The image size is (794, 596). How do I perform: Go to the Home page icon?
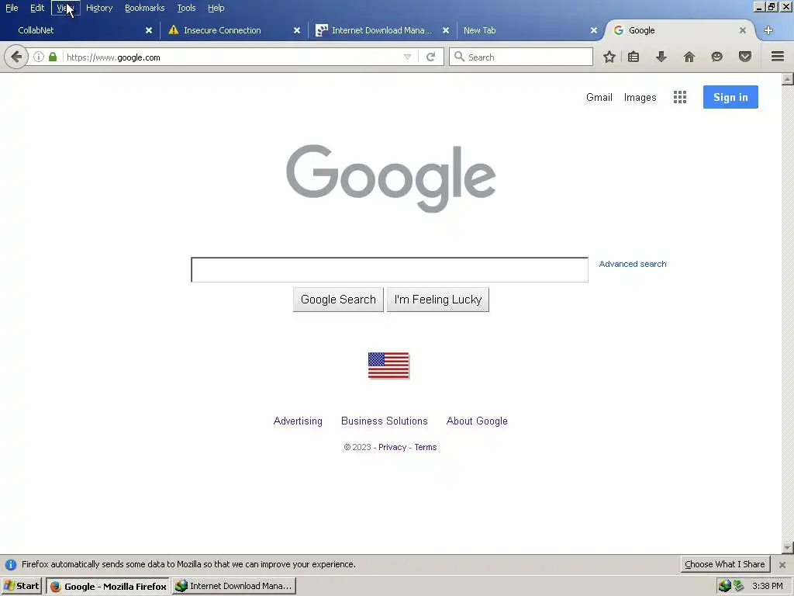pos(689,57)
